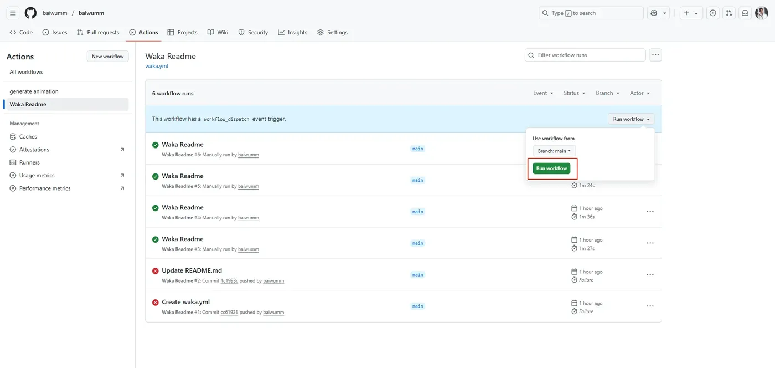Open the Copilot chat icon
Screen dimensions: 775x368
tap(654, 13)
